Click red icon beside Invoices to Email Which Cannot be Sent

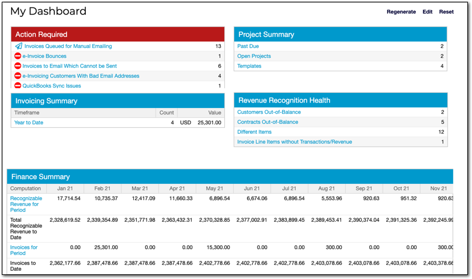pyautogui.click(x=18, y=66)
